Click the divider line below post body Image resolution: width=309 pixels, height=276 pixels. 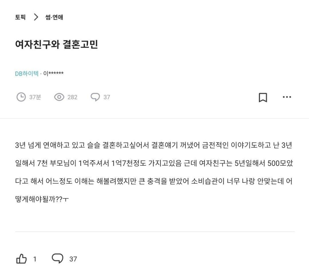pos(154,232)
